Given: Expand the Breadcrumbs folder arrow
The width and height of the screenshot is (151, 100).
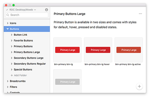Looking at the screenshot, I should pyautogui.click(x=8, y=81).
